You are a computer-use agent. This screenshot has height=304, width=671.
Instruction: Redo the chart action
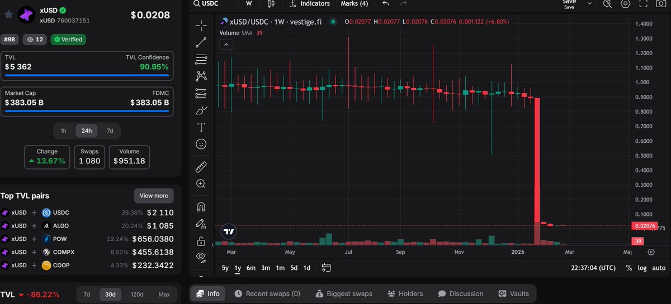[404, 3]
